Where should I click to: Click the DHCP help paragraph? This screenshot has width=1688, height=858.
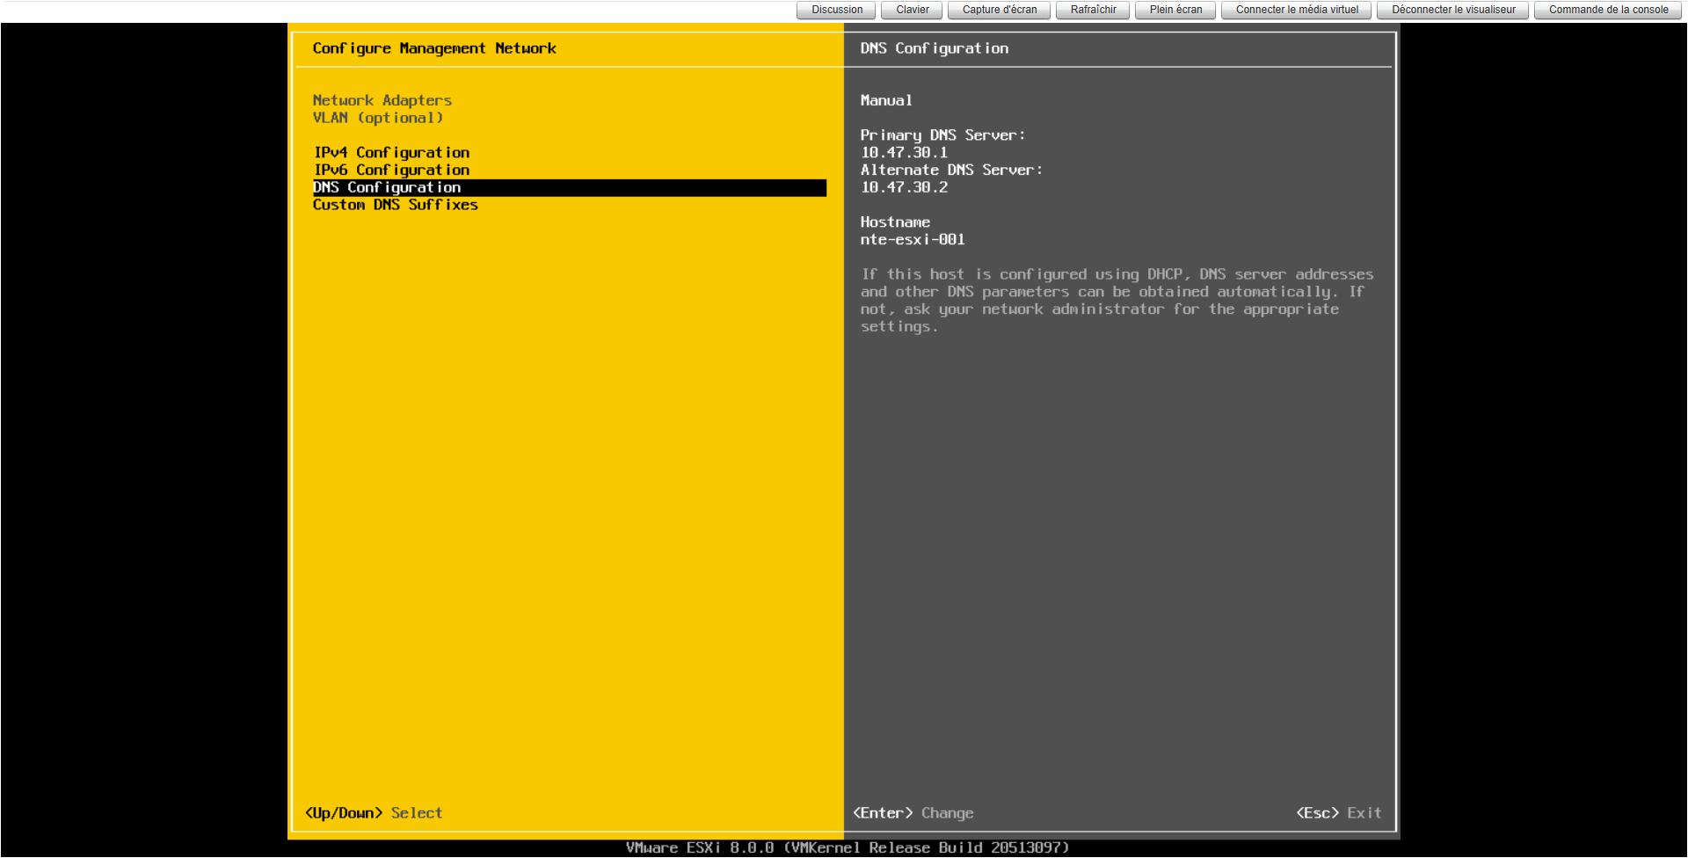pos(1117,301)
